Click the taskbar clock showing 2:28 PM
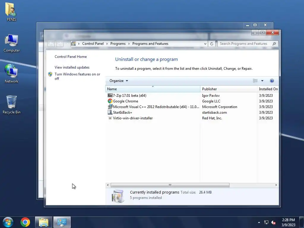304x228 pixels. (x=288, y=222)
